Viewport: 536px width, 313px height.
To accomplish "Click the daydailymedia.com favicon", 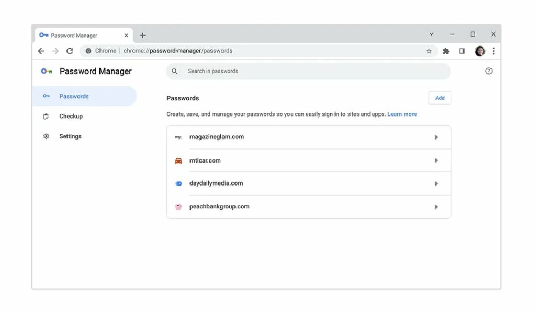I will point(178,183).
